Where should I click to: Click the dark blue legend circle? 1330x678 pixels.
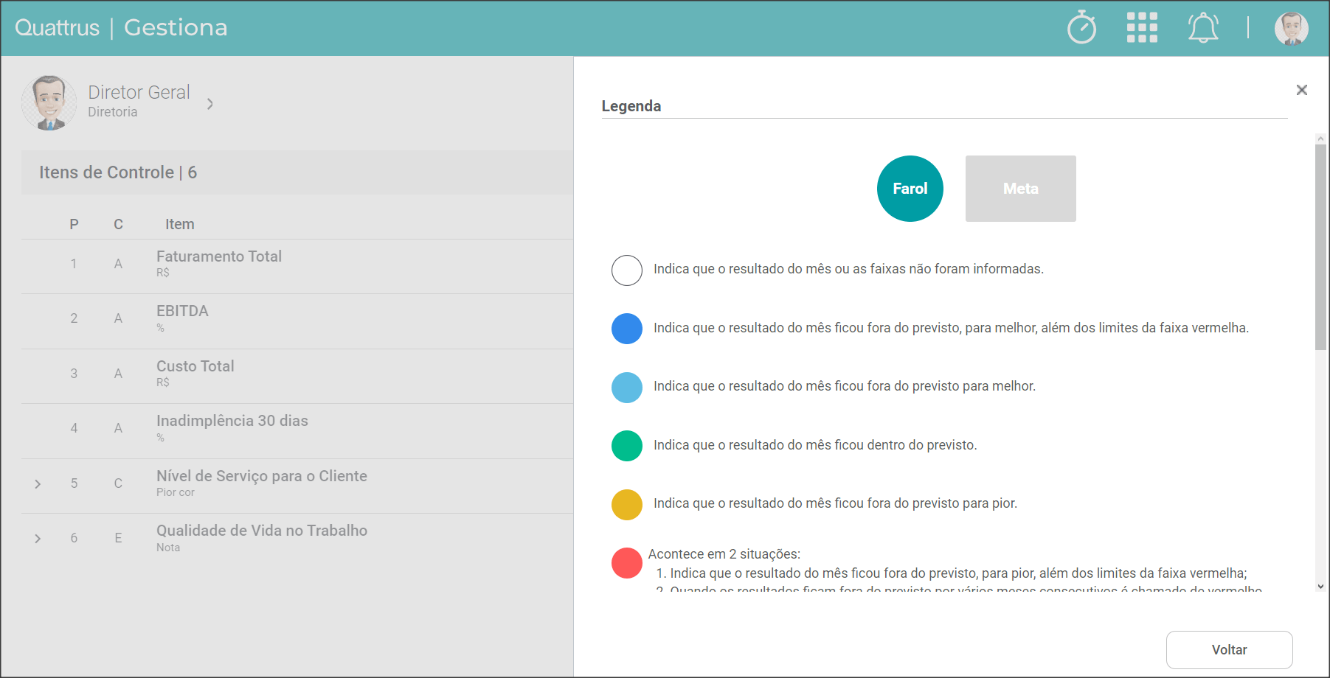[627, 329]
